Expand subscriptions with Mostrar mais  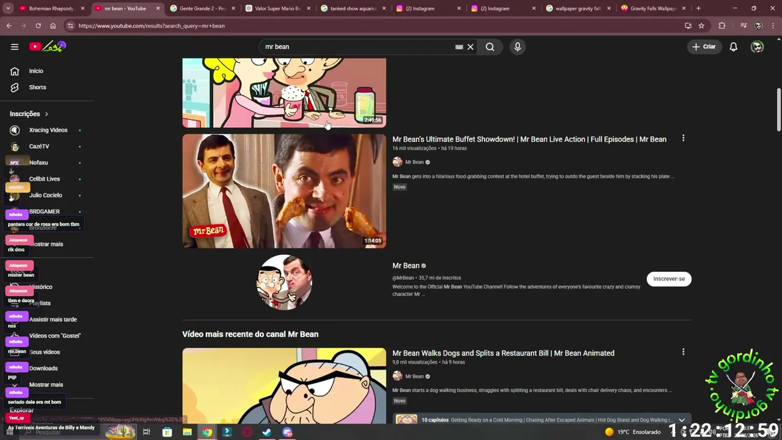[x=46, y=244]
